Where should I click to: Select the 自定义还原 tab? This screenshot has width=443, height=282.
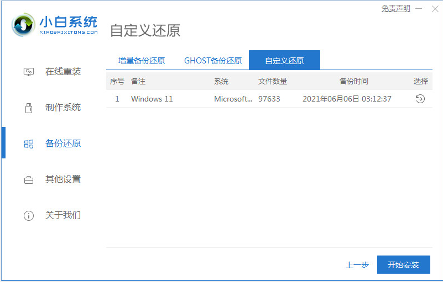click(x=284, y=60)
